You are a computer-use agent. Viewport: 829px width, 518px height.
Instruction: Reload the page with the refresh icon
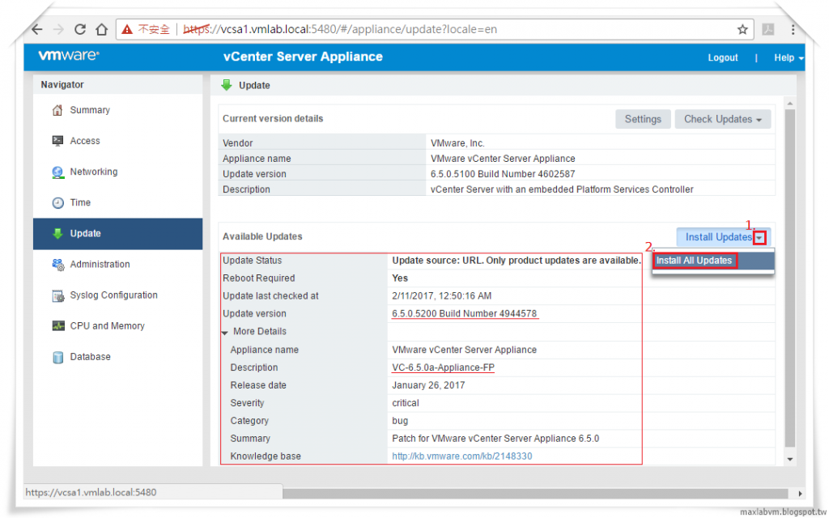[80, 29]
